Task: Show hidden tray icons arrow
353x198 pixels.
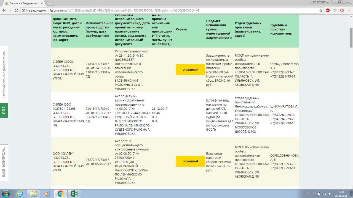Action: (x=314, y=193)
